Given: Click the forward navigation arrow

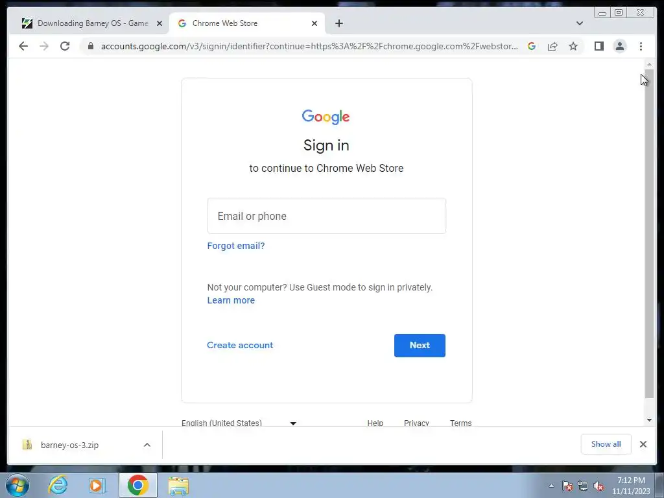Looking at the screenshot, I should coord(44,46).
